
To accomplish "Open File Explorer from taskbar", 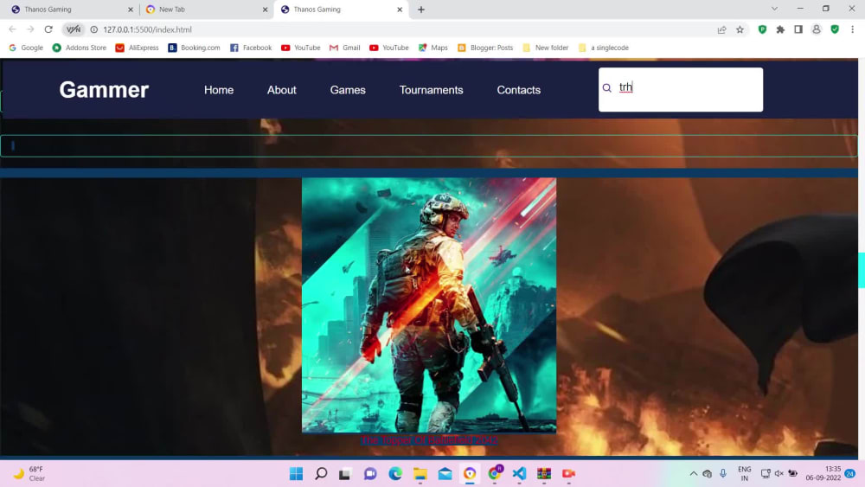I will click(420, 474).
